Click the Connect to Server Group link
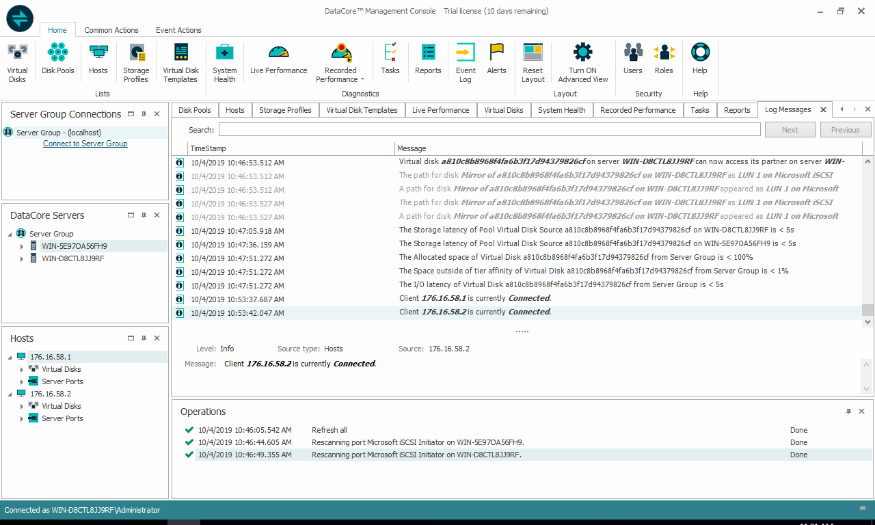 (85, 144)
